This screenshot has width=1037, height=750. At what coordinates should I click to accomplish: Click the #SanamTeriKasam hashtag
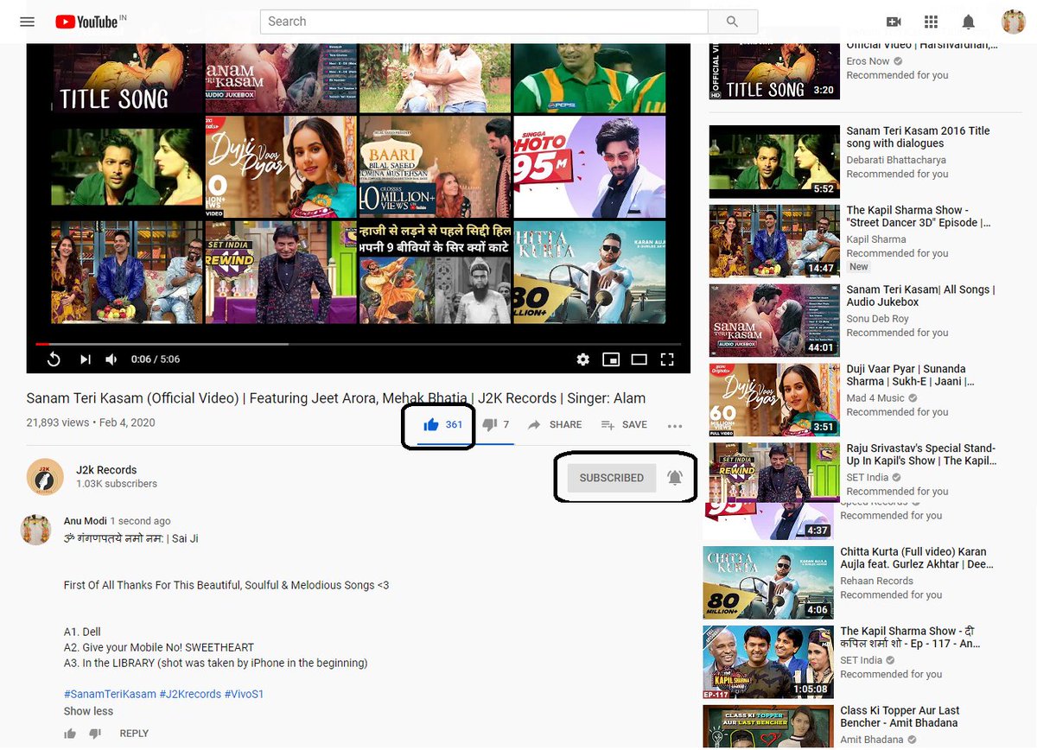(110, 694)
